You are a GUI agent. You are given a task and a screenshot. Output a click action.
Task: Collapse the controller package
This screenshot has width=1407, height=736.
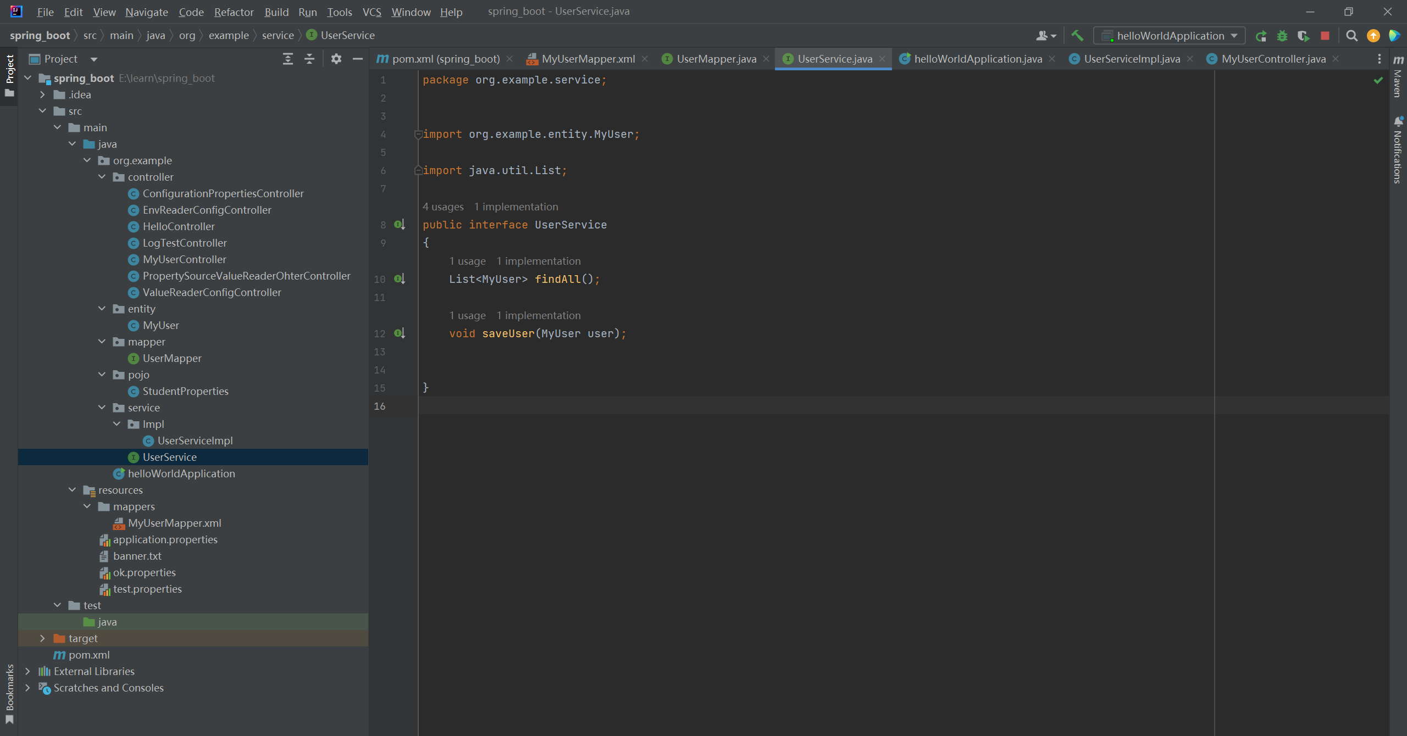pyautogui.click(x=102, y=177)
